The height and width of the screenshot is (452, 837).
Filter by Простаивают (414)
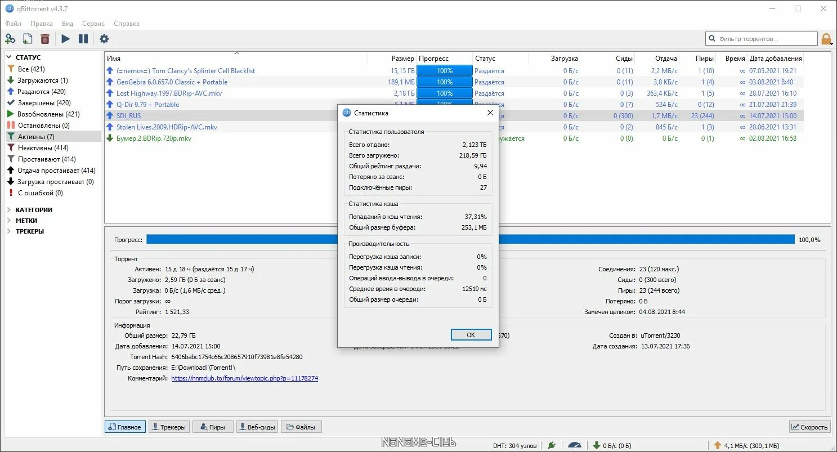pos(53,159)
